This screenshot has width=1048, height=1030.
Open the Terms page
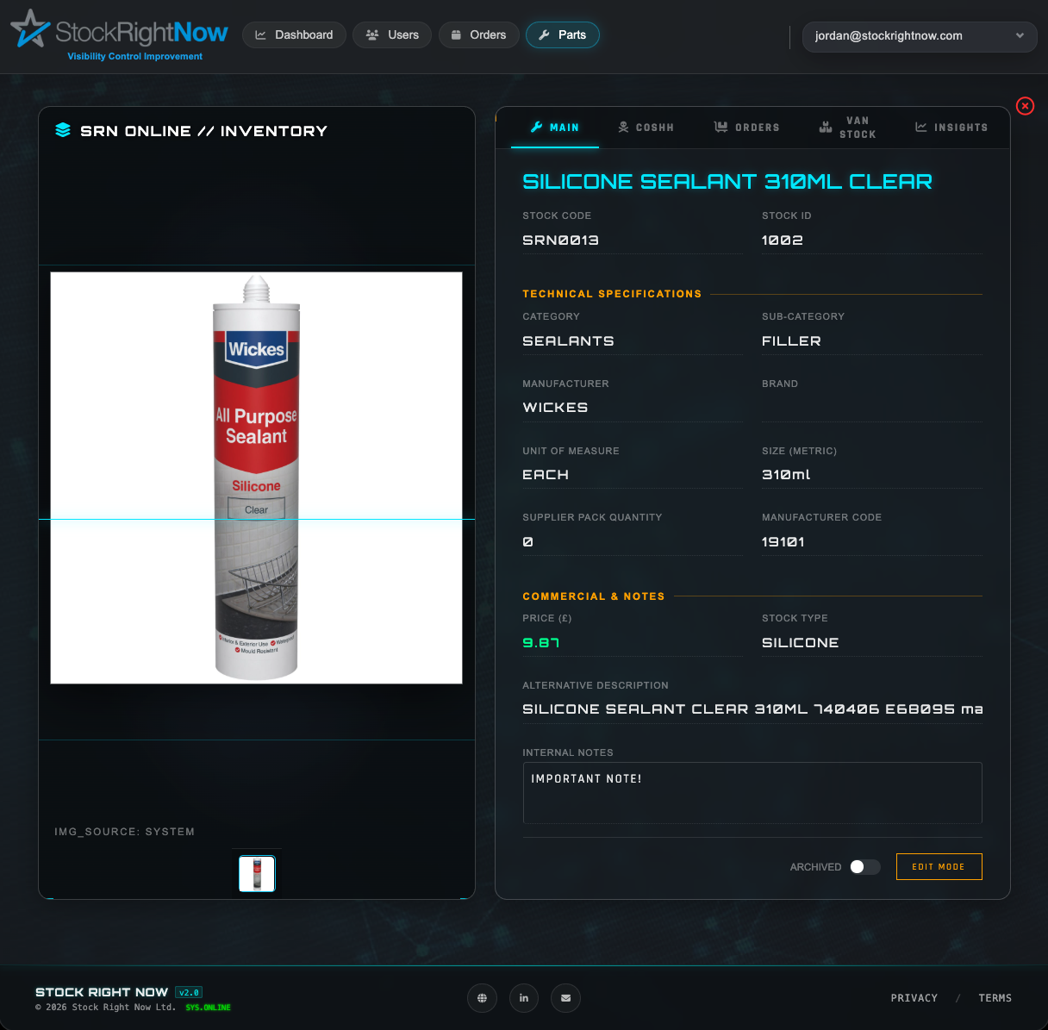[995, 998]
